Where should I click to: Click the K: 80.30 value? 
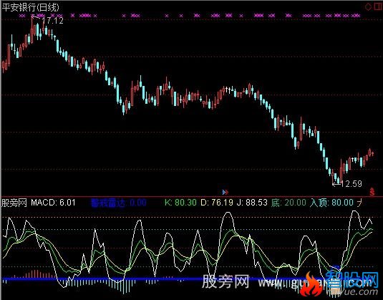(180, 203)
